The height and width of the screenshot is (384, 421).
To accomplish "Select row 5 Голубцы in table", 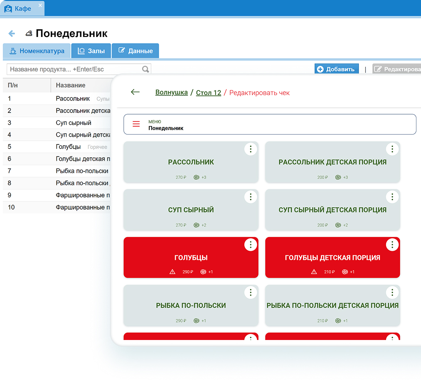I will pos(57,147).
